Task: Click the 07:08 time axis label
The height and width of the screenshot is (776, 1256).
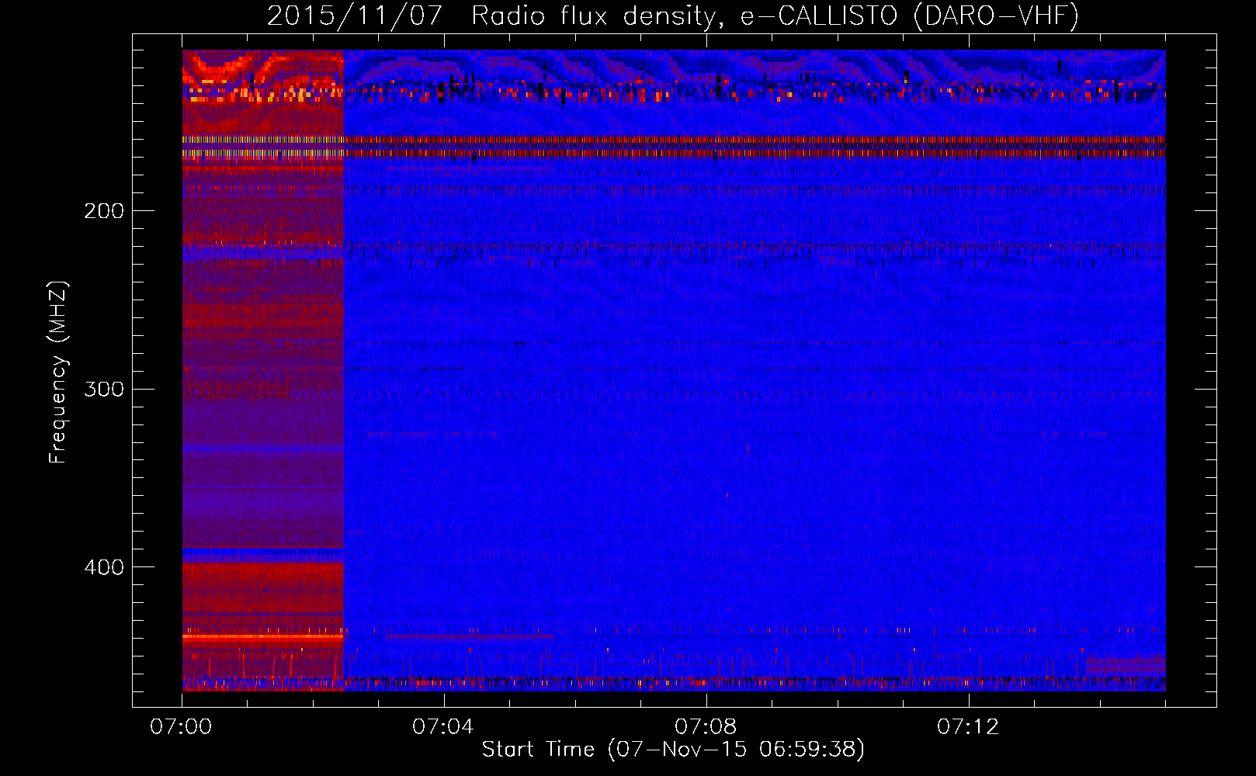Action: [706, 727]
